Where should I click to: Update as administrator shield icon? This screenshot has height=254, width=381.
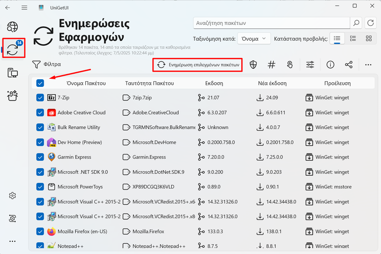click(253, 65)
